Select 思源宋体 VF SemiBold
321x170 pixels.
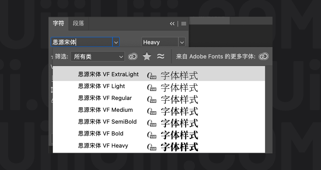(159, 122)
